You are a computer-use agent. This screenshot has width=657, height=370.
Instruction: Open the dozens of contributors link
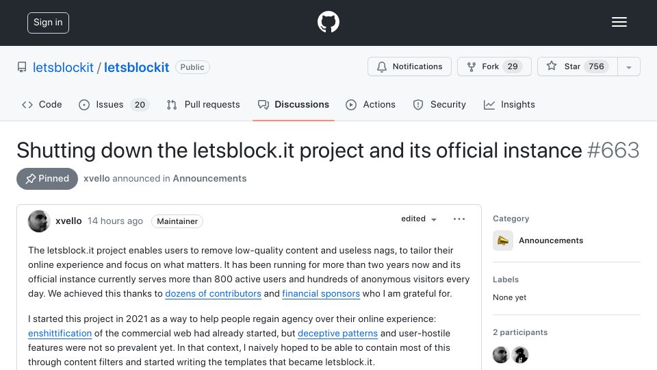tap(213, 294)
